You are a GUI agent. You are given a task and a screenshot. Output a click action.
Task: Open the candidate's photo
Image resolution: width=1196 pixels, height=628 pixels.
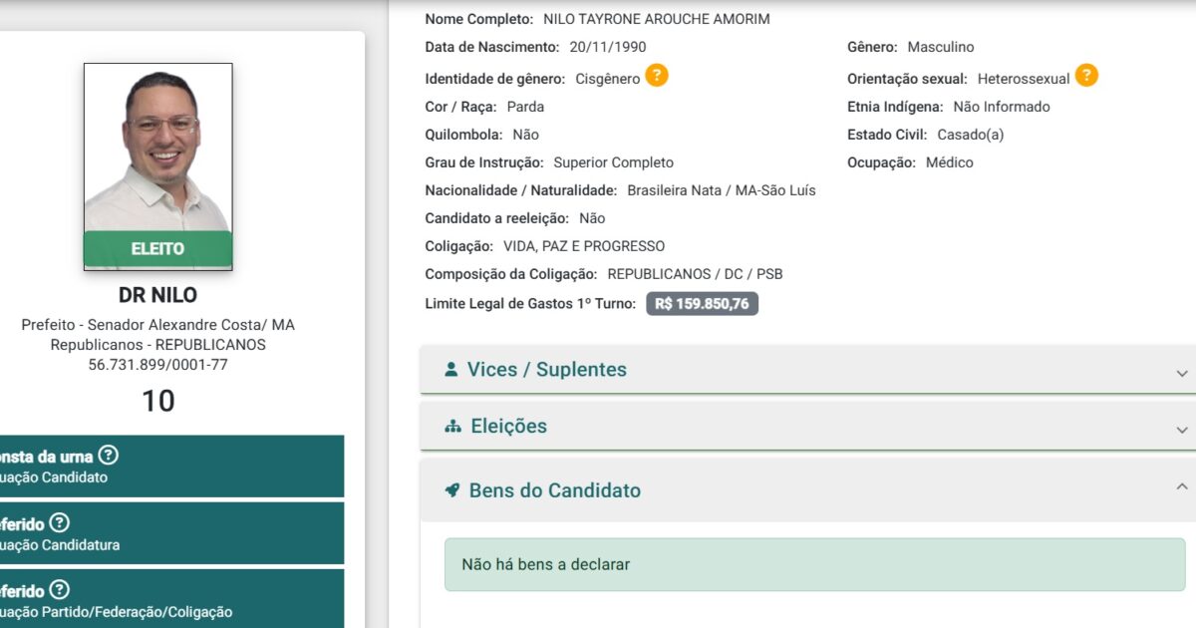pyautogui.click(x=157, y=150)
